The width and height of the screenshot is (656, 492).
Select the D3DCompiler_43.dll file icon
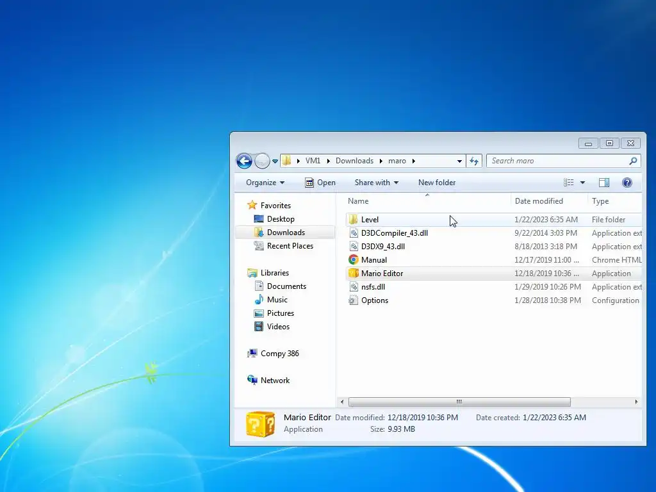[x=354, y=233]
